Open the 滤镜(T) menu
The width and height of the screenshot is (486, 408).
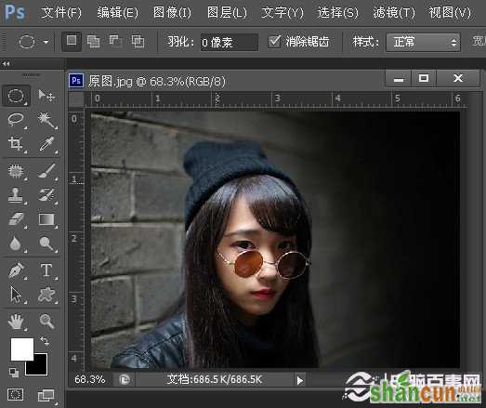click(x=394, y=13)
